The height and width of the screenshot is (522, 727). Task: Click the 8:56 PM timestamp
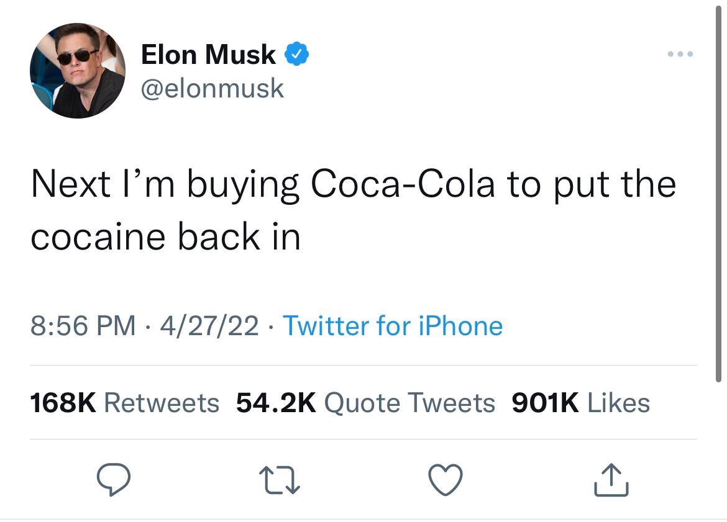click(x=83, y=326)
